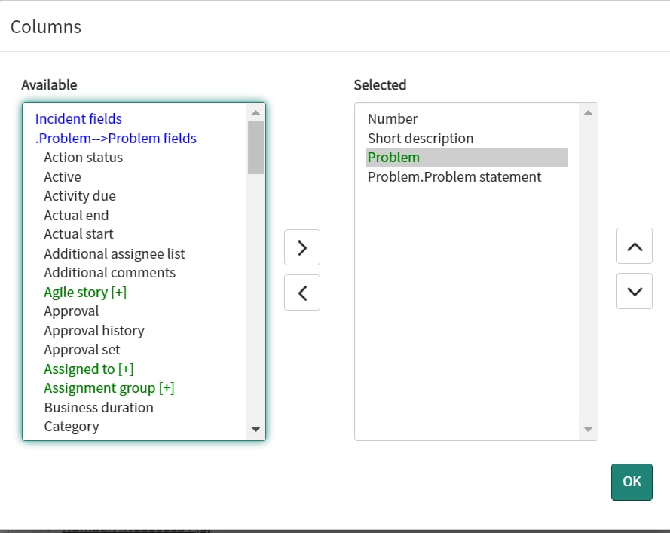Select Problem.Problem statement in Selected list
This screenshot has width=670, height=533.
(454, 176)
